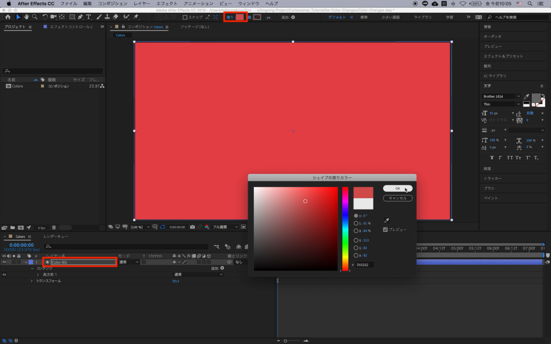
Task: Enable the スナップ checkbox
Action: [185, 17]
